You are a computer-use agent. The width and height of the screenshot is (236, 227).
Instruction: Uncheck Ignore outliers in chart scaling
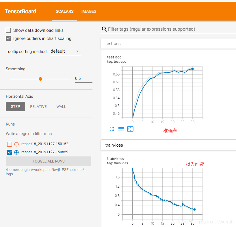(8, 38)
